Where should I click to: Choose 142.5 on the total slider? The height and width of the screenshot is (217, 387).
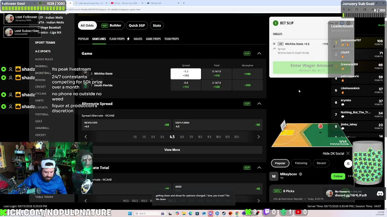[135, 201]
